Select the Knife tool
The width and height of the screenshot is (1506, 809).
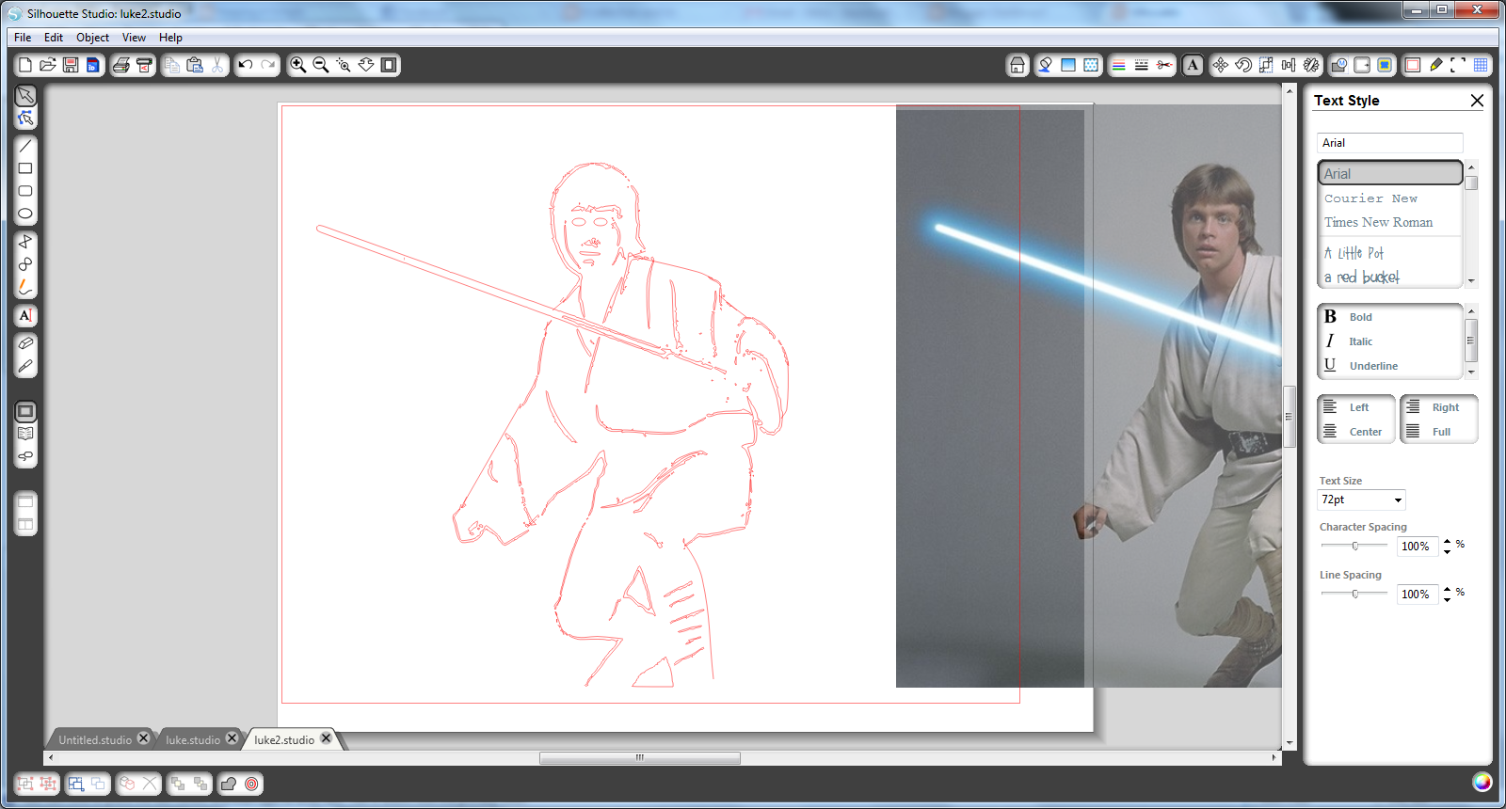point(25,366)
